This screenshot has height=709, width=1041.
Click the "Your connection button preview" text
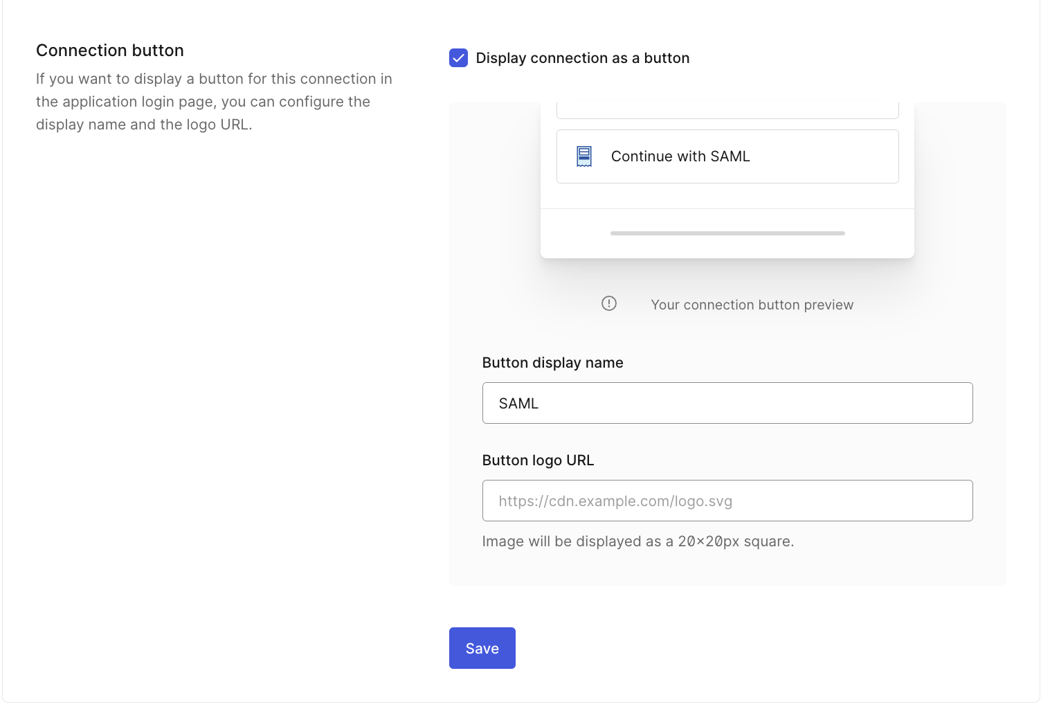click(752, 305)
